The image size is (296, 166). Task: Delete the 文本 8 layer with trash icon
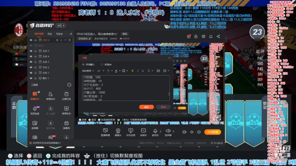click(70, 40)
